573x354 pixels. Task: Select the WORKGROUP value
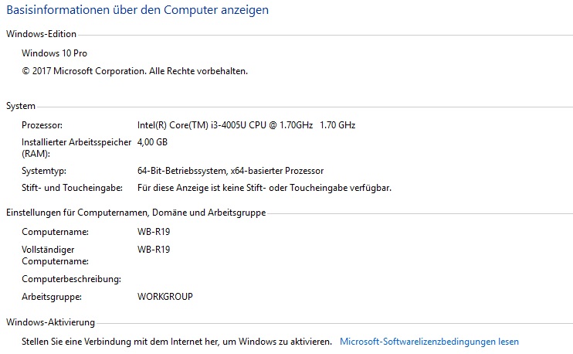point(164,296)
